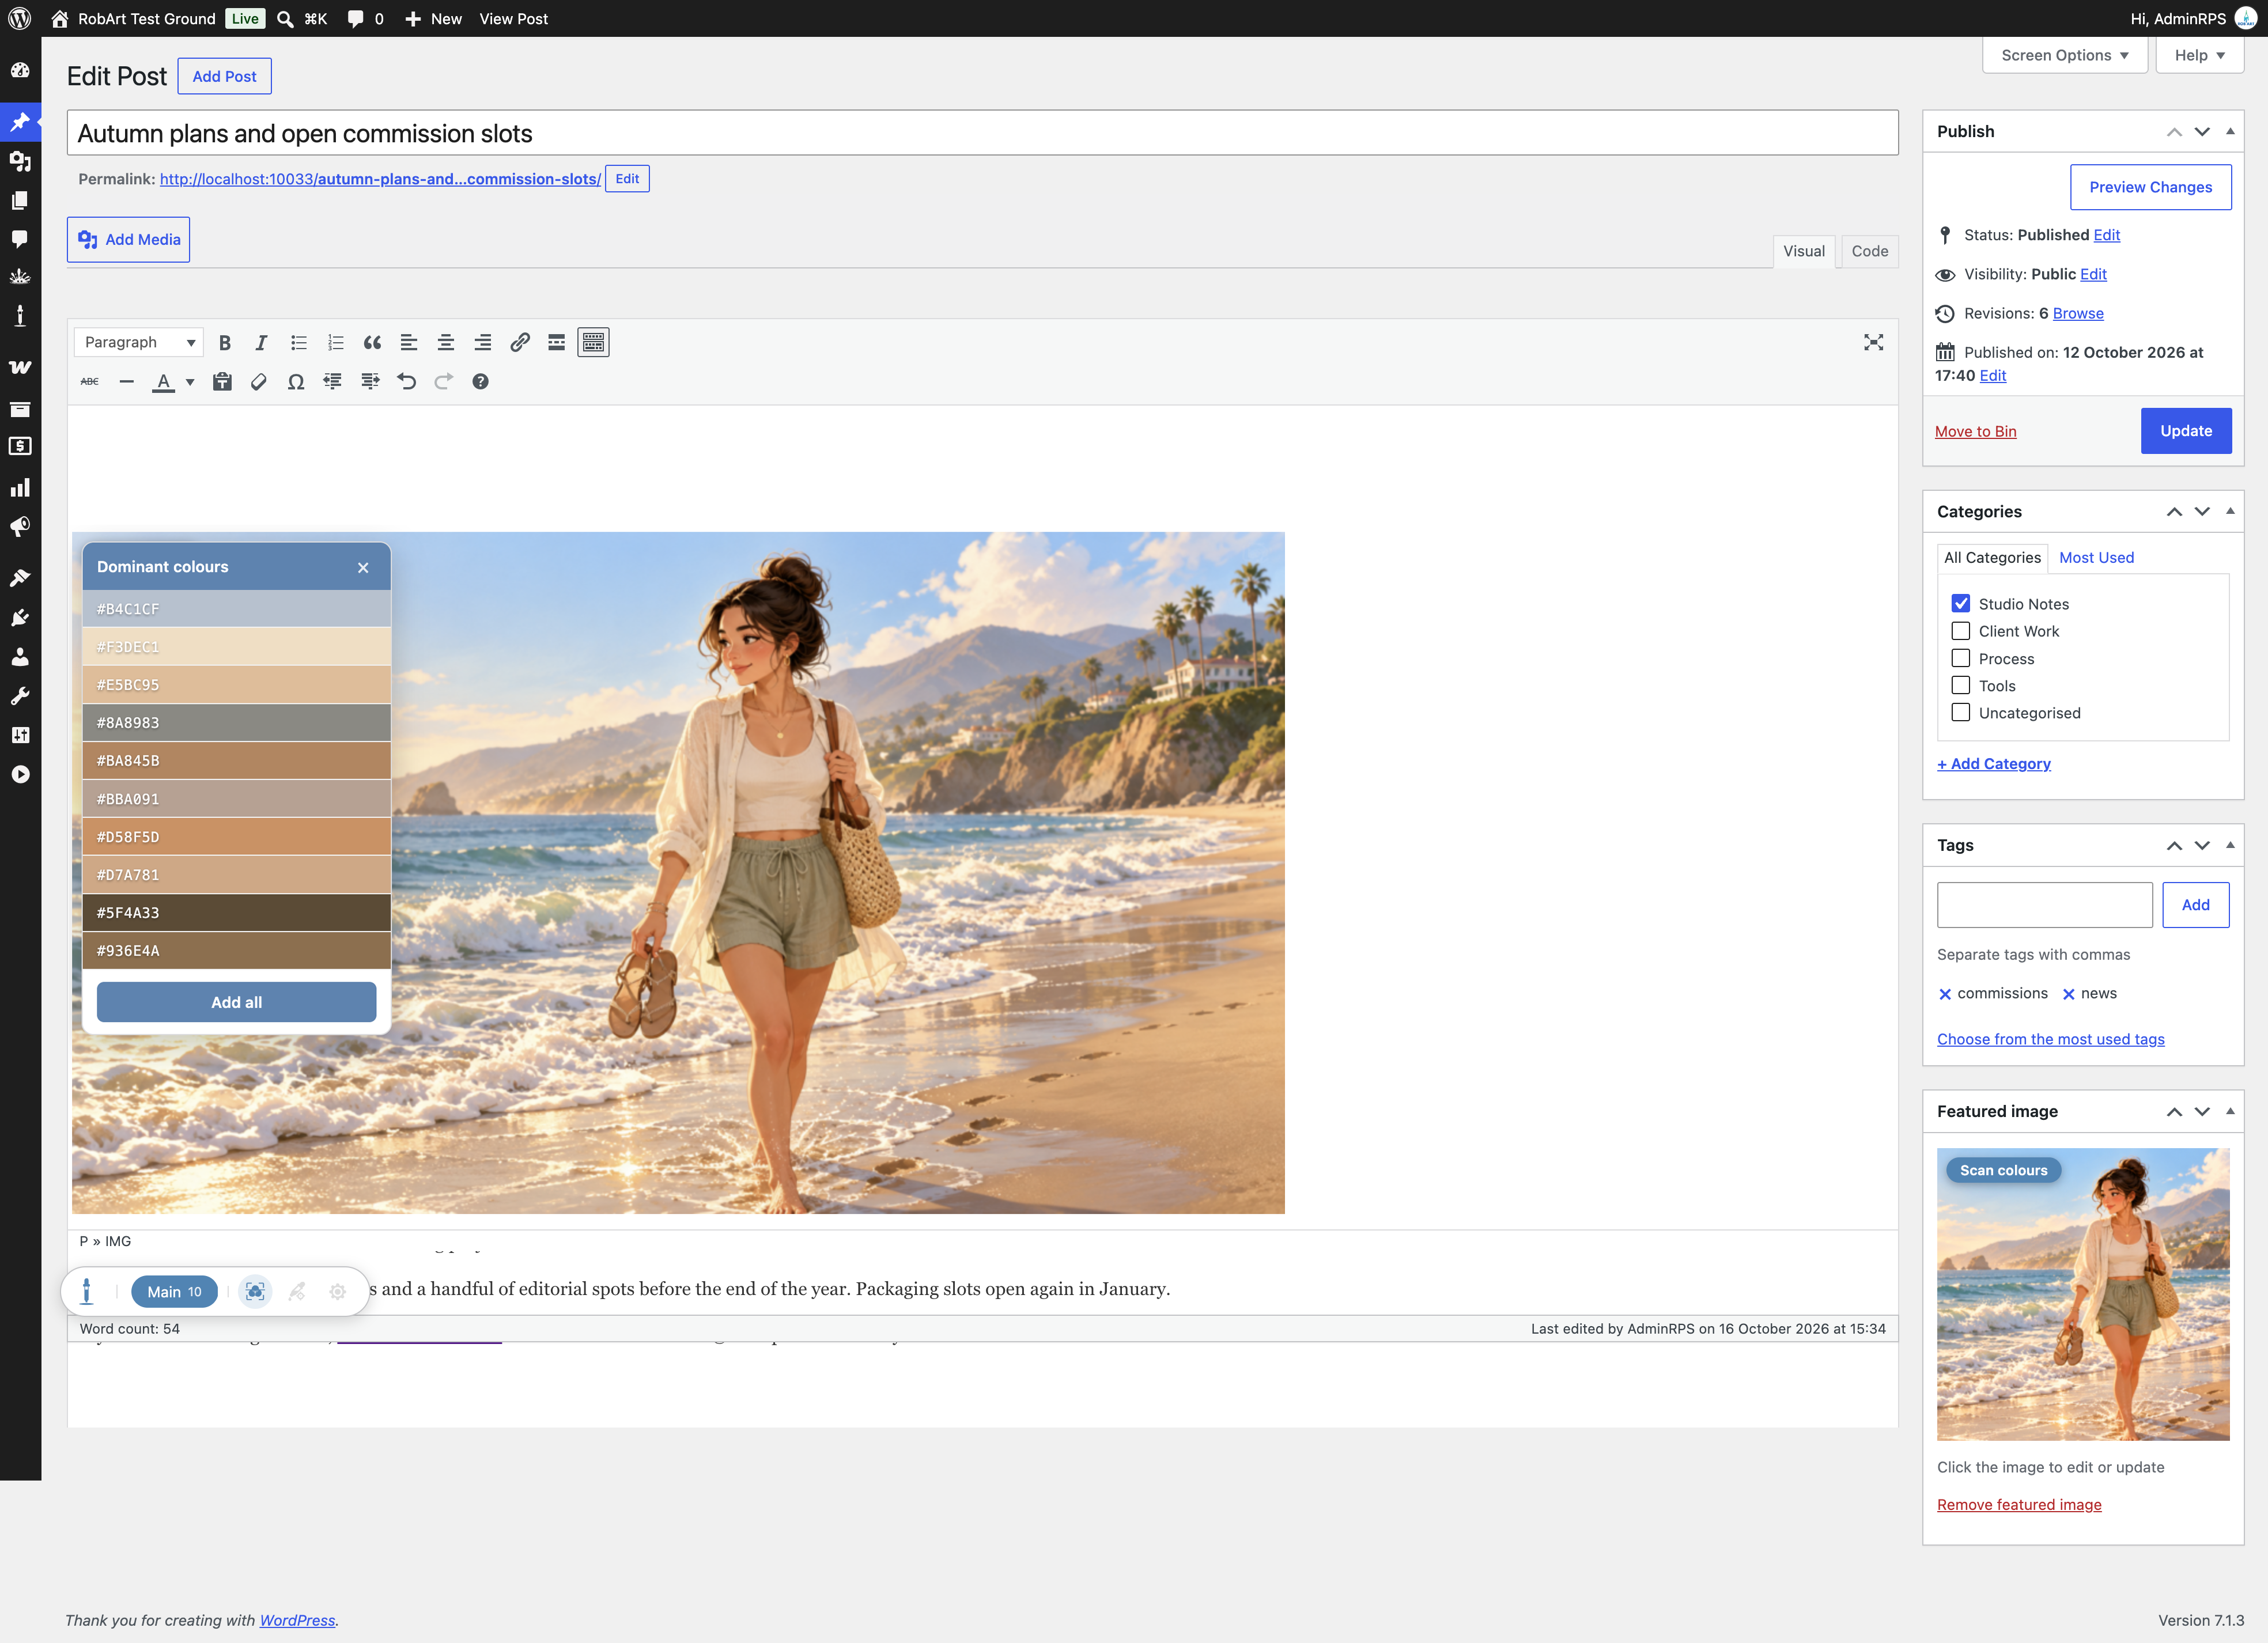This screenshot has width=2268, height=1643.
Task: Switch to the Code editor tab
Action: click(1869, 251)
